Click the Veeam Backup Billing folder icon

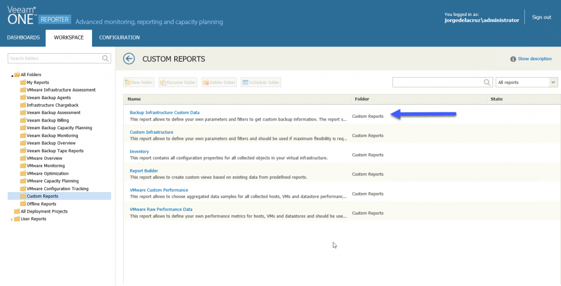coord(23,121)
